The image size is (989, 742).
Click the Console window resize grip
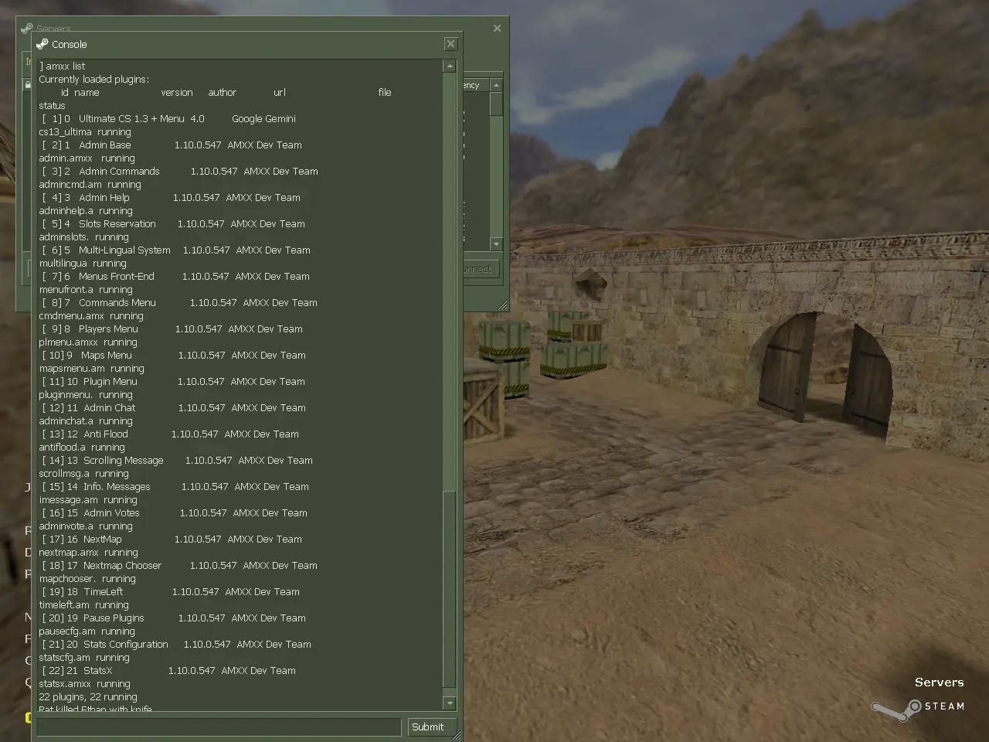[456, 735]
